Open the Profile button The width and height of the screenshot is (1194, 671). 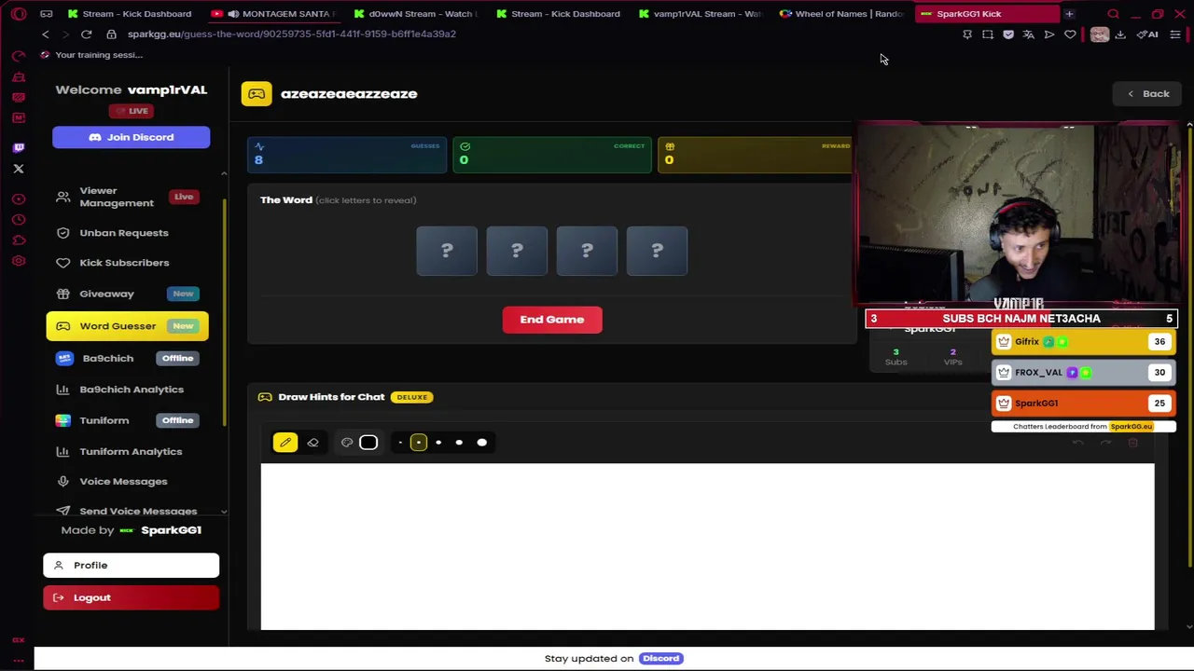[x=131, y=565]
